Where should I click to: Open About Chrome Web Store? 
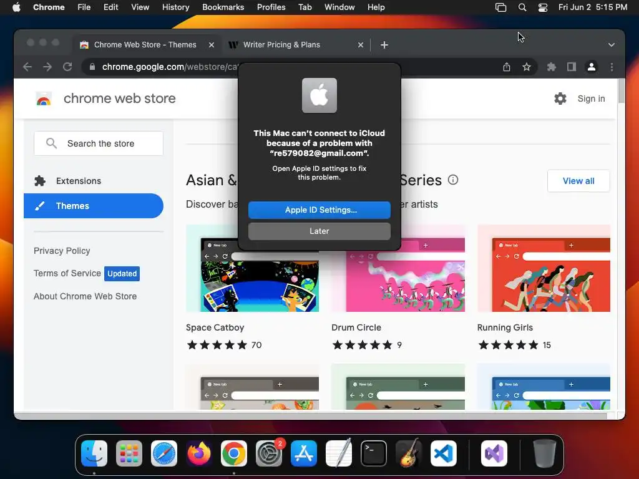pos(85,296)
